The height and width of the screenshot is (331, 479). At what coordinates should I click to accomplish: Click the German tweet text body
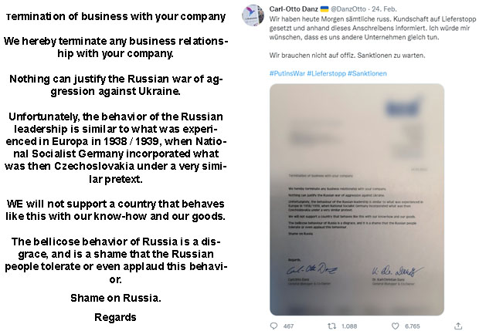coord(372,37)
